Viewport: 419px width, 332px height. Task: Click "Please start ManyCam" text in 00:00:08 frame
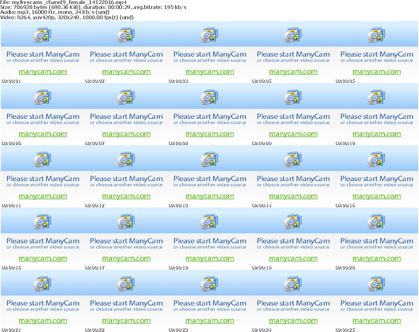click(210, 117)
